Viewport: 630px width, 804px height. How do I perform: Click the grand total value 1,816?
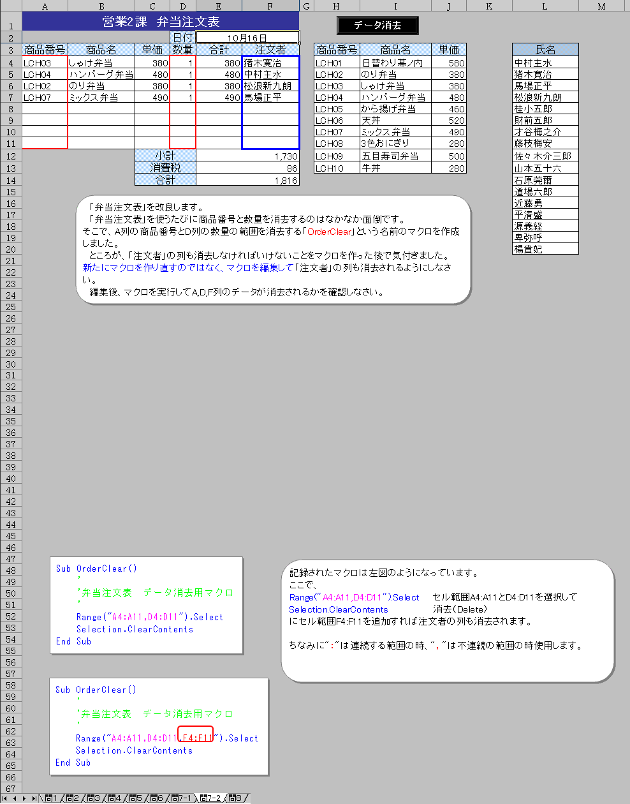point(247,180)
